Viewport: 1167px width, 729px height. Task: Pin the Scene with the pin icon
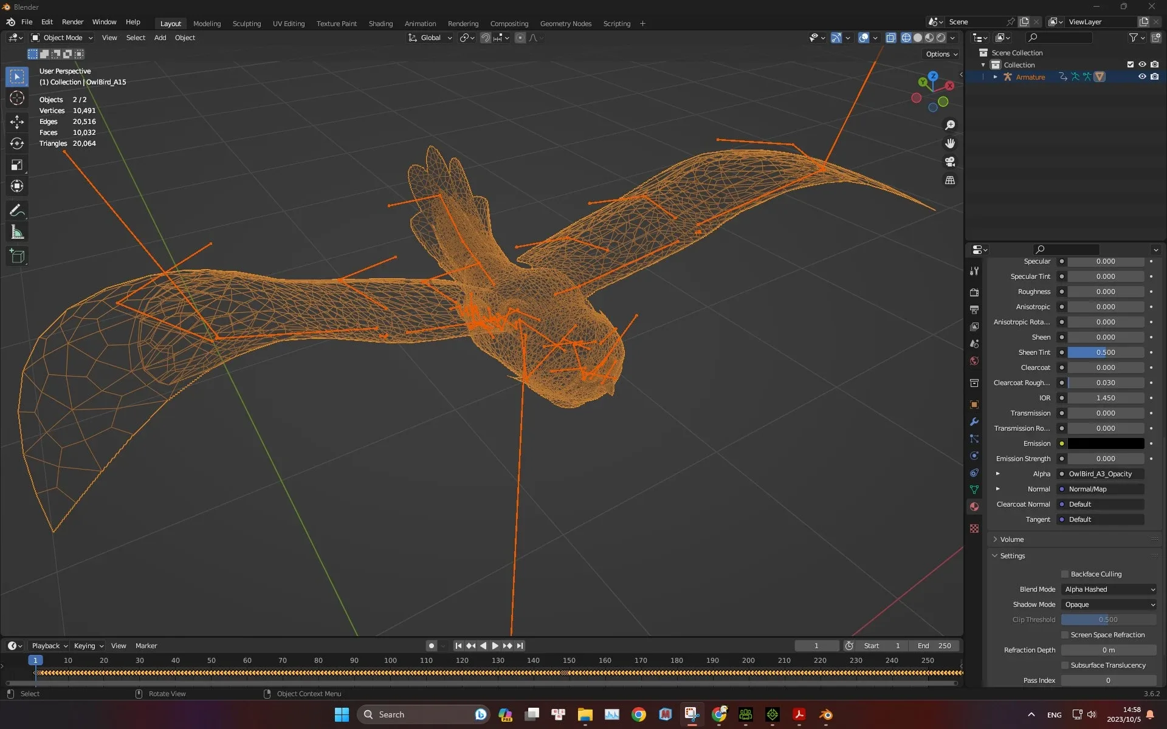point(1010,22)
